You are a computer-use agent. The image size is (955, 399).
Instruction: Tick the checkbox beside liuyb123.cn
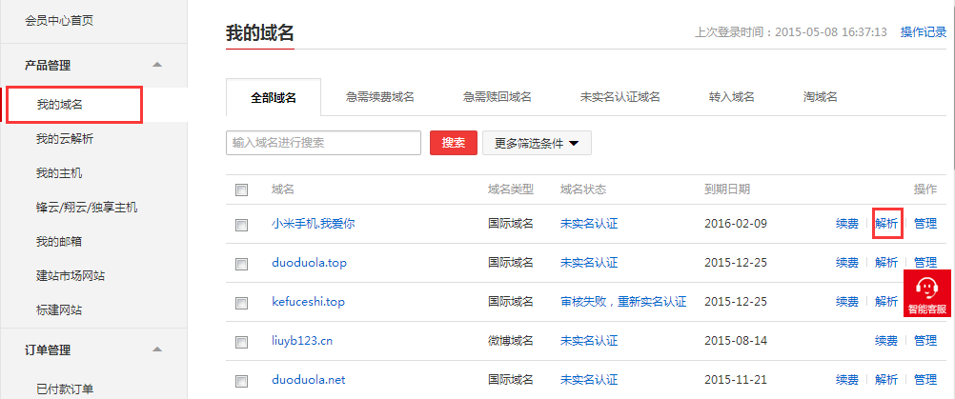(241, 341)
